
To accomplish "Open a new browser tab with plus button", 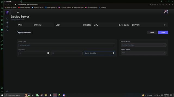I will coord(23,1).
